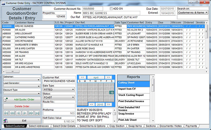Switch to Select Items & Options tab
The height and width of the screenshot is (130, 211).
tap(92, 126)
